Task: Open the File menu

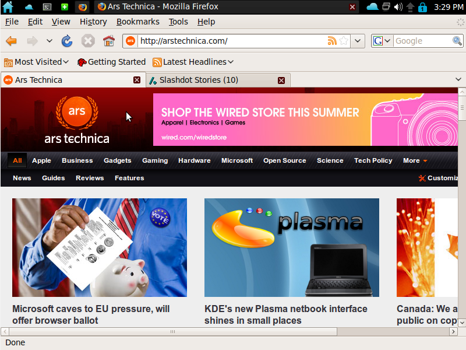Action: 12,22
